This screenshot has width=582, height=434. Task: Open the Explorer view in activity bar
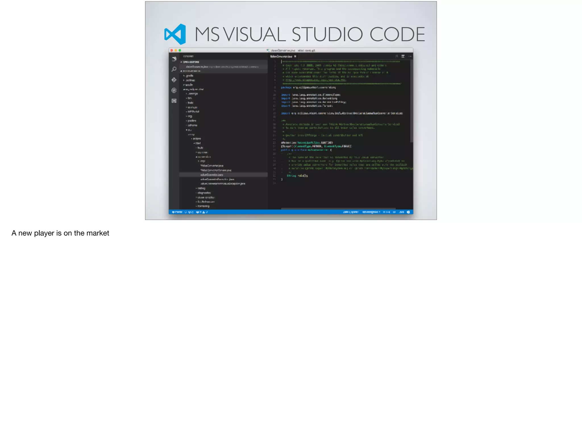(x=174, y=59)
